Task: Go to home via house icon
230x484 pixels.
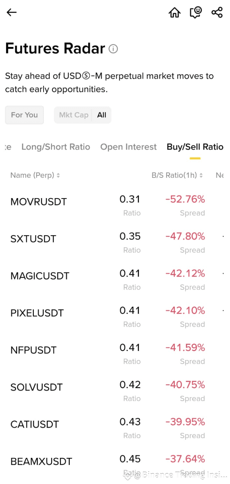Action: [x=174, y=13]
